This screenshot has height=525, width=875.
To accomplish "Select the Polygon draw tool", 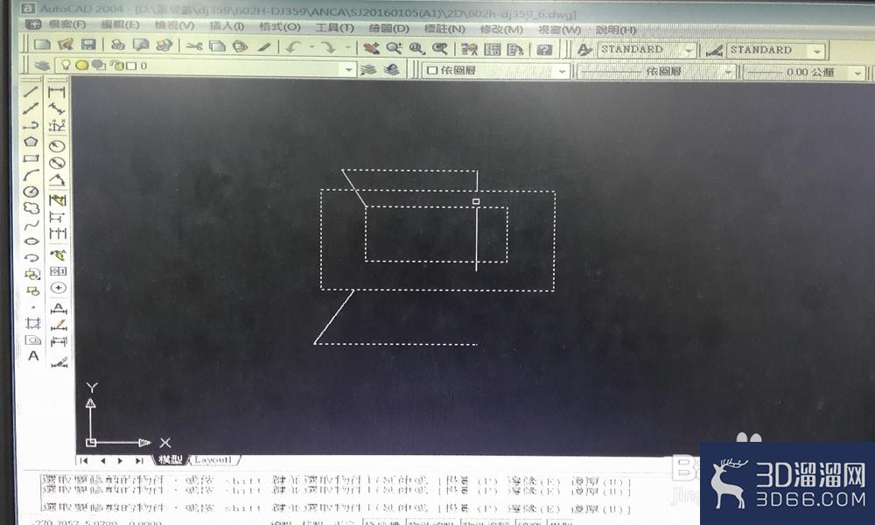I will [x=31, y=142].
